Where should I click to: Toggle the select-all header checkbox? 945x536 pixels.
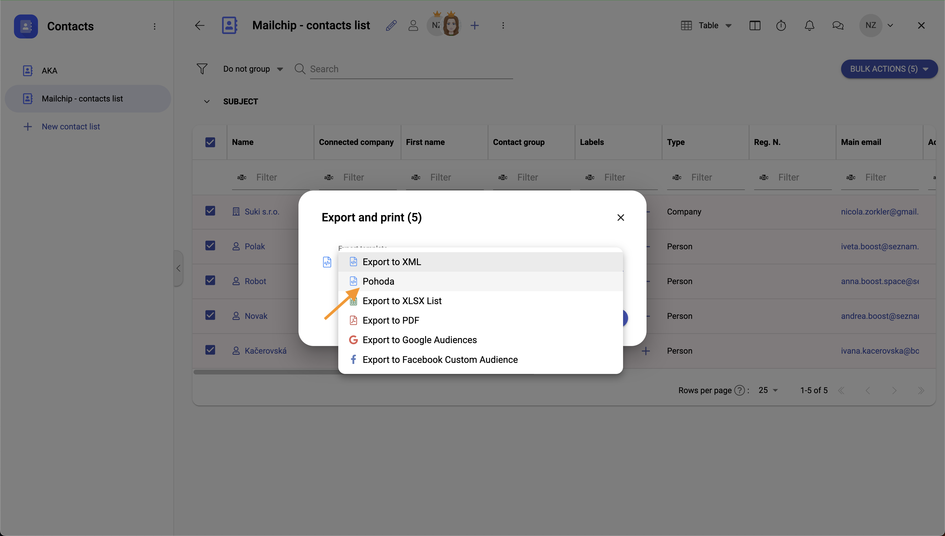pos(210,142)
